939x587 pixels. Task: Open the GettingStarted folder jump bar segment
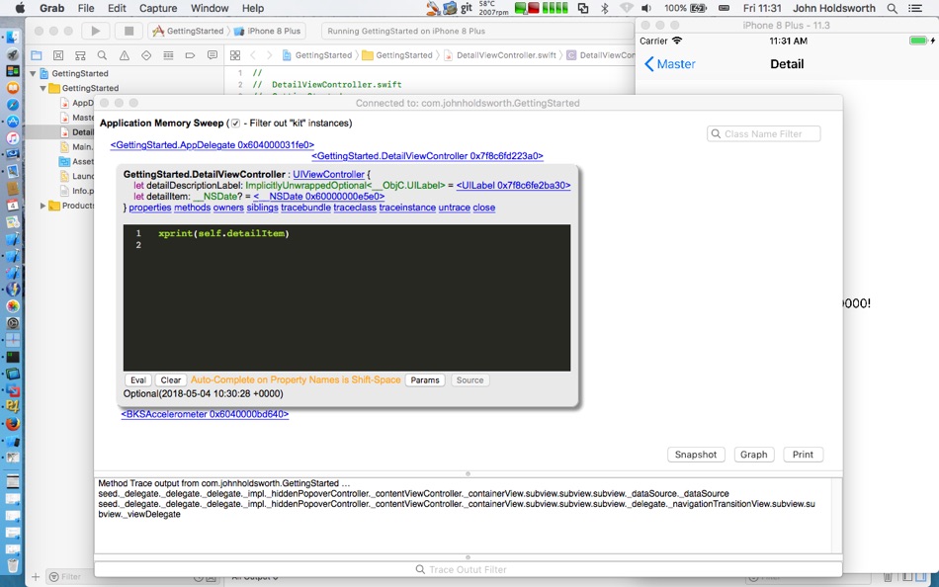click(x=397, y=55)
